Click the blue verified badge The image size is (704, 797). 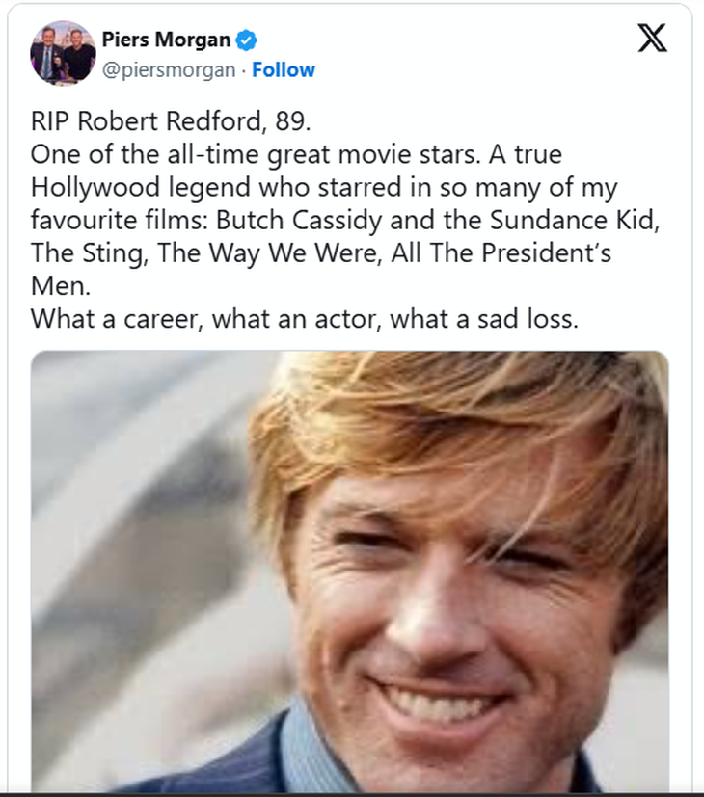pyautogui.click(x=248, y=40)
